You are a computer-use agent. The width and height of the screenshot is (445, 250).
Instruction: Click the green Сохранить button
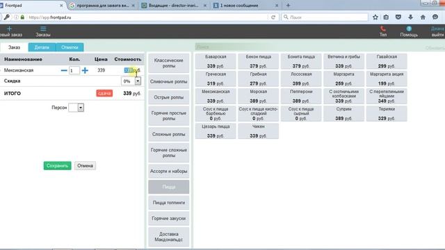57,165
